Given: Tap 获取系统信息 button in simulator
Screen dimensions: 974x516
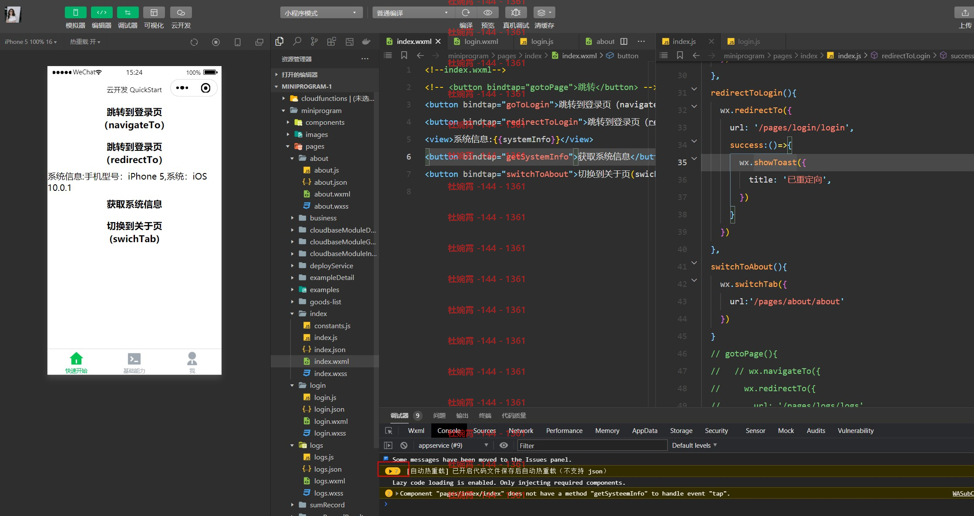Looking at the screenshot, I should [134, 204].
